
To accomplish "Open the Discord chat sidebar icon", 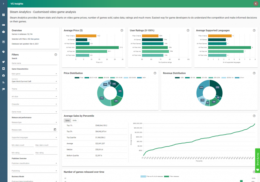I will [4, 69].
